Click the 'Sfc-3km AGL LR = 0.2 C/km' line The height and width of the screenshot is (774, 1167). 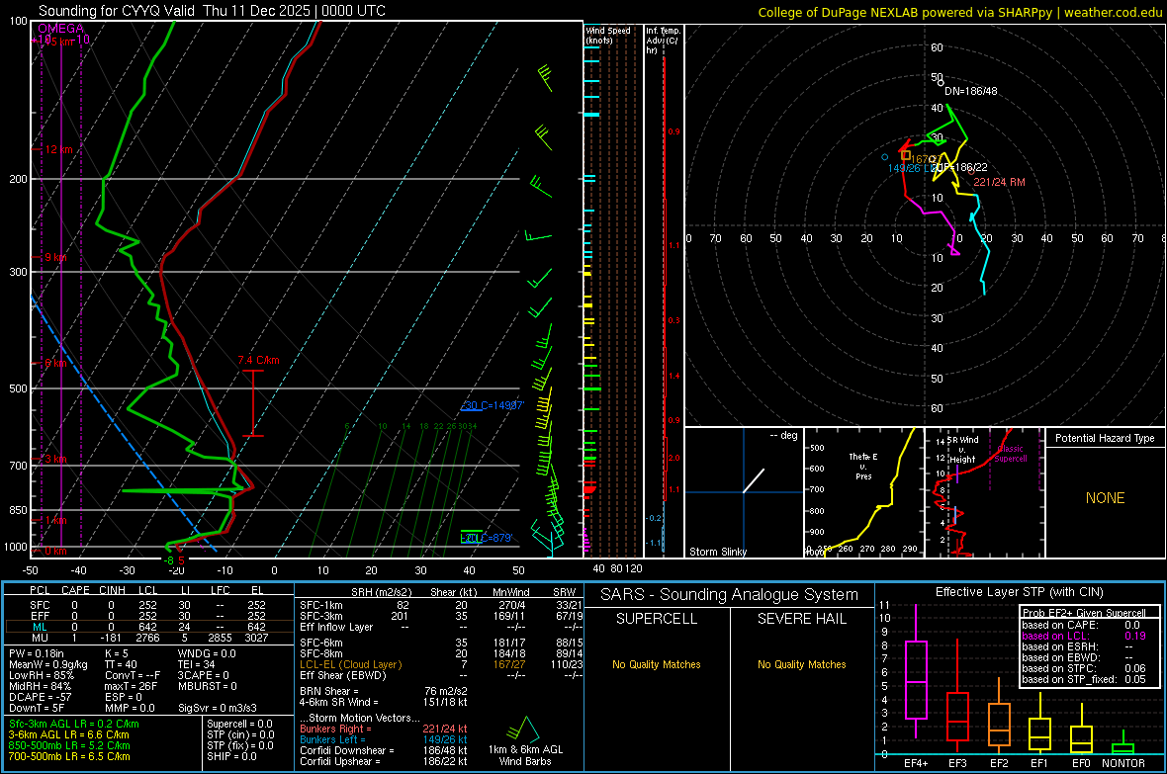(74, 724)
